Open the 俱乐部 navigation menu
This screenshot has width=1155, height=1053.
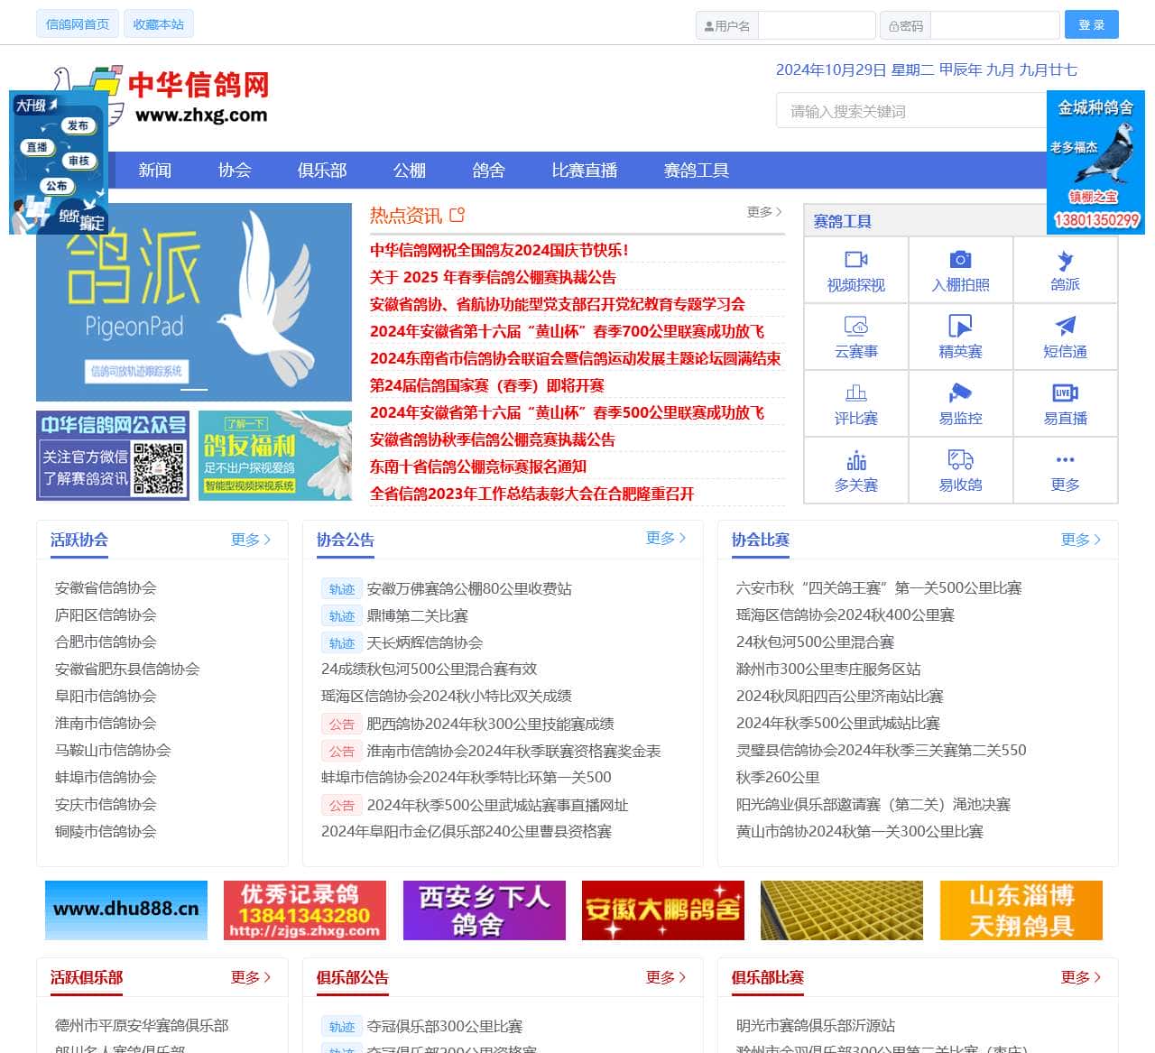tap(321, 170)
